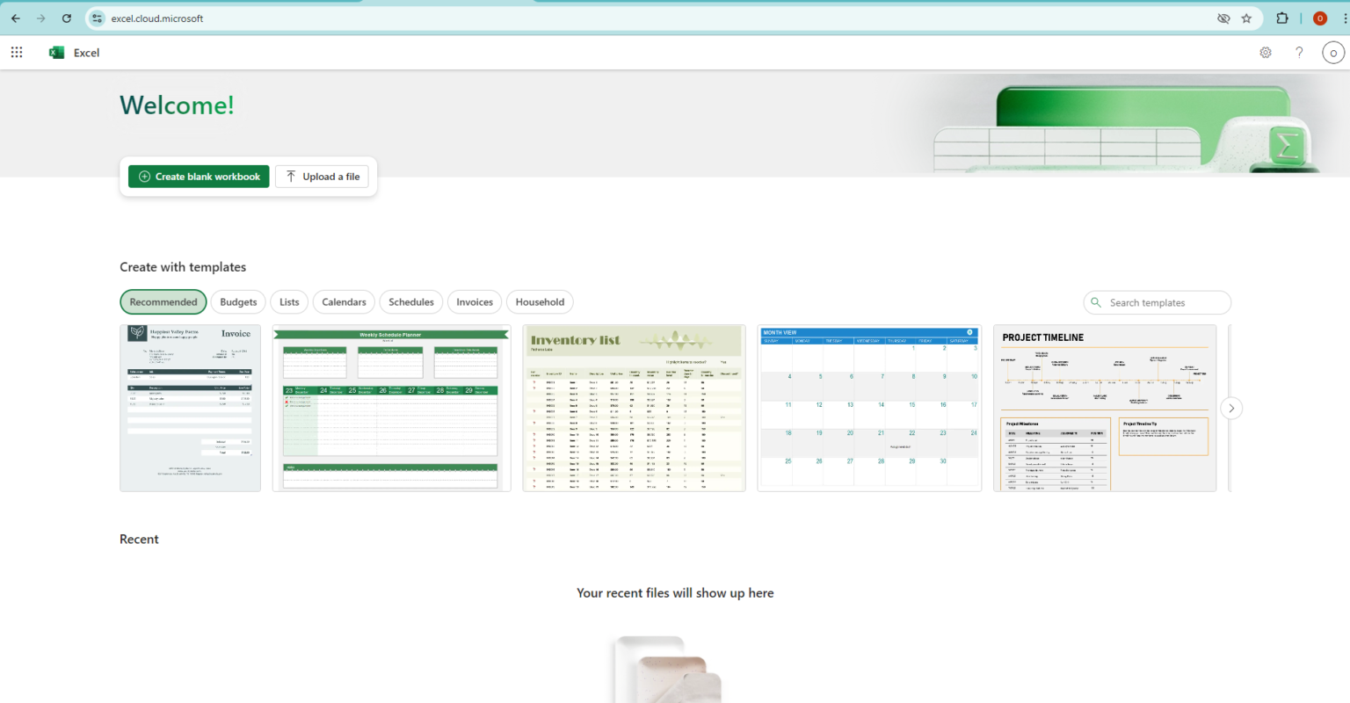Viewport: 1350px width, 703px height.
Task: Switch to the Budgets template filter
Action: point(237,301)
